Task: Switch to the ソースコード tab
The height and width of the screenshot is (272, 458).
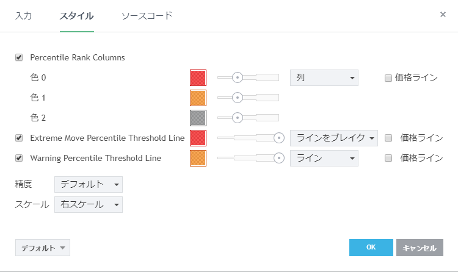Action: (x=147, y=15)
